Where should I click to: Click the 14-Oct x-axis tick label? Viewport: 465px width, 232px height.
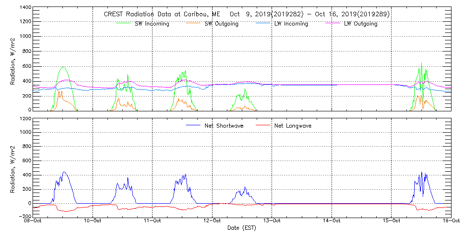pyautogui.click(x=332, y=221)
